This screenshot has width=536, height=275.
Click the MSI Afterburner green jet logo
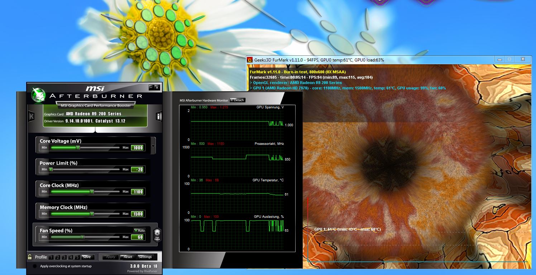(38, 95)
